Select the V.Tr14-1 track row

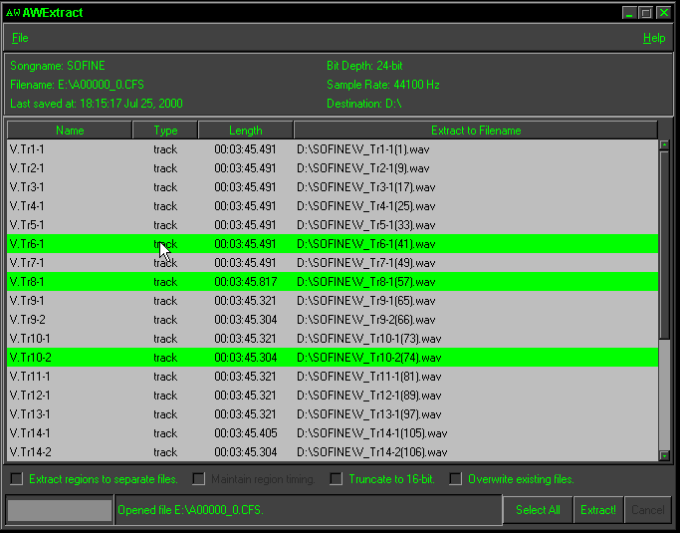333,433
